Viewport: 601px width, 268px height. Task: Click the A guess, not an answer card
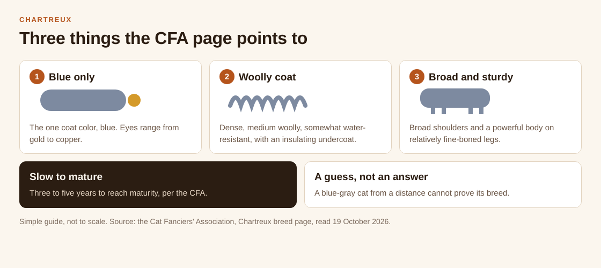click(443, 184)
